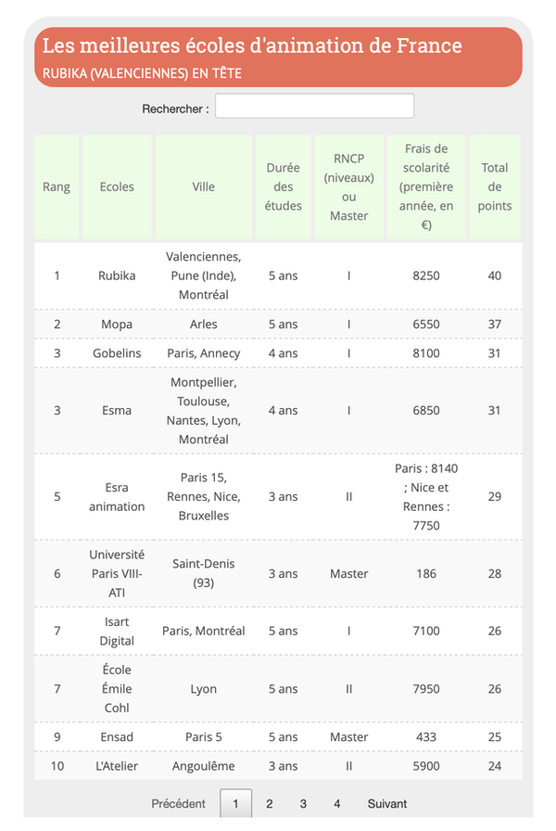
Task: Go to page 2 of results
Action: (x=269, y=803)
